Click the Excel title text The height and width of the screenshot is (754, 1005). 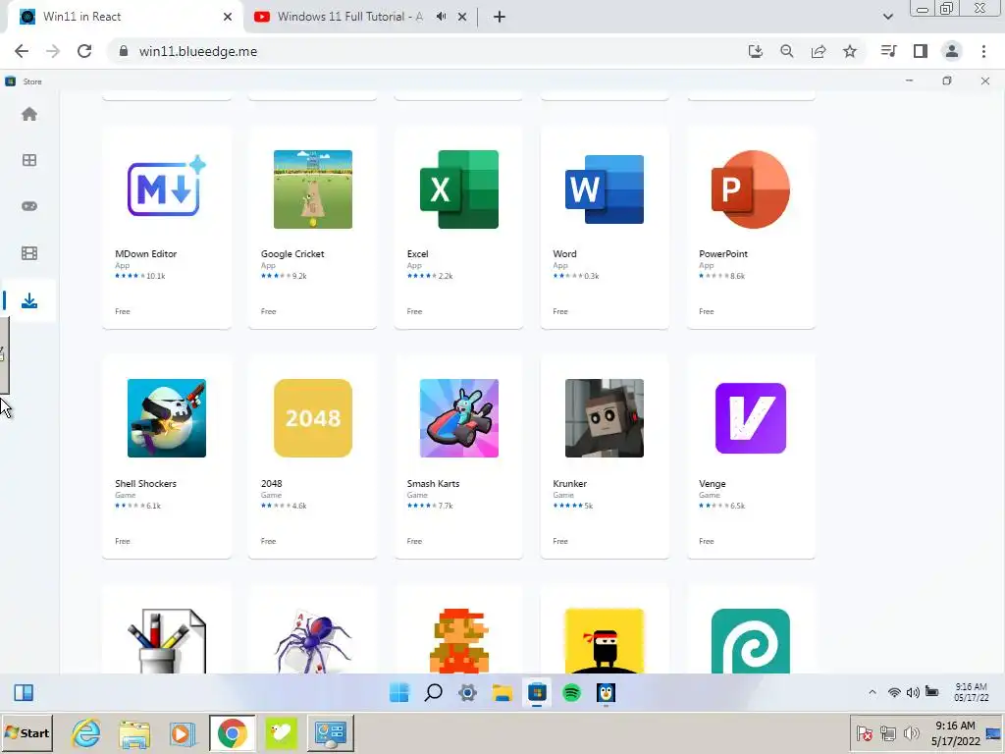417,254
